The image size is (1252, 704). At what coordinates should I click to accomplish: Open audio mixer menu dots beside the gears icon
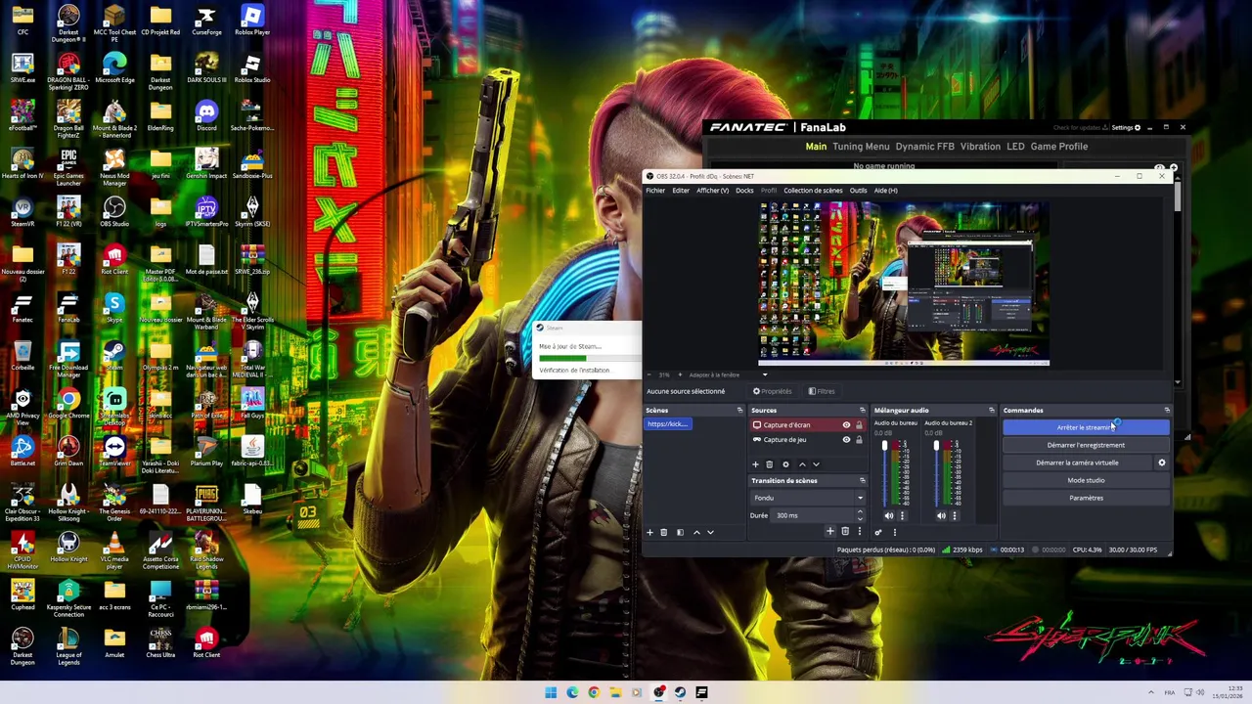click(895, 532)
